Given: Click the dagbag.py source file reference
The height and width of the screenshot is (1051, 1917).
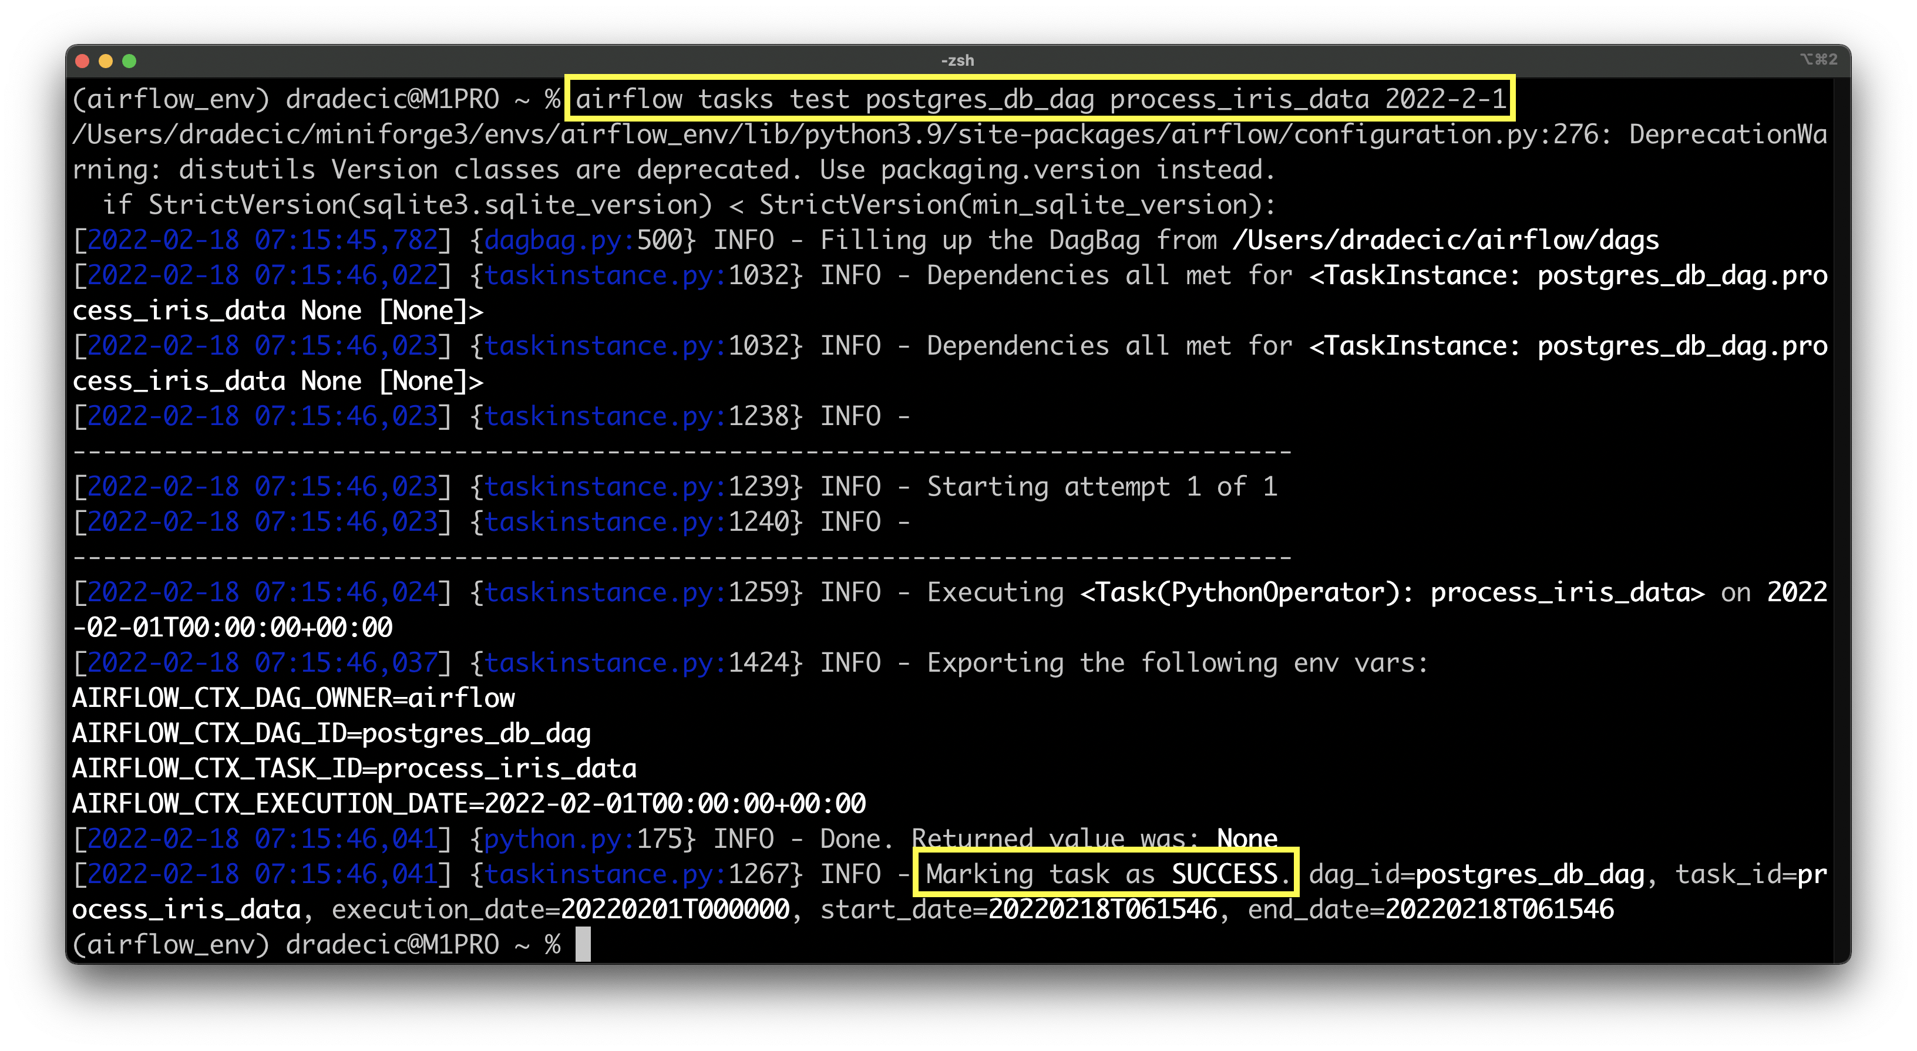Looking at the screenshot, I should click(558, 240).
